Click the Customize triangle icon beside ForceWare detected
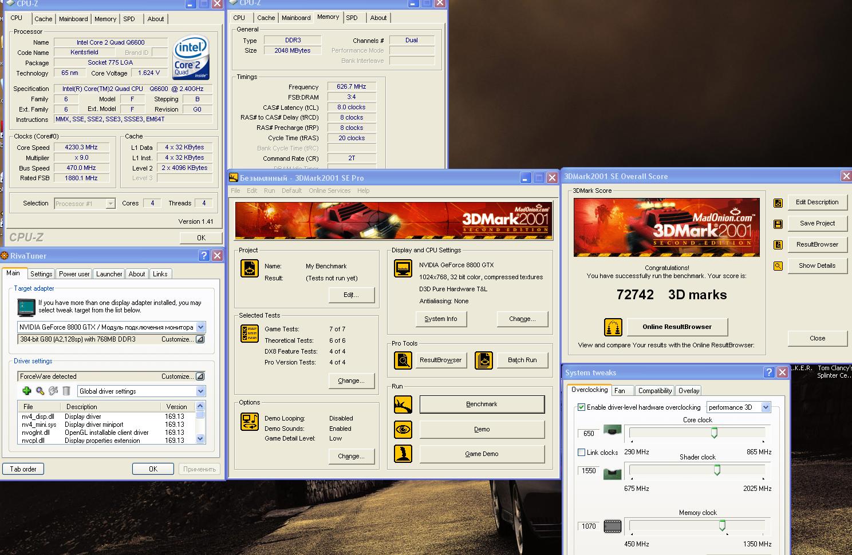This screenshot has width=852, height=555. [200, 376]
